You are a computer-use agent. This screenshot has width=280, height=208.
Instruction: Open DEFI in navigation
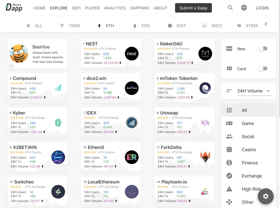point(76,8)
